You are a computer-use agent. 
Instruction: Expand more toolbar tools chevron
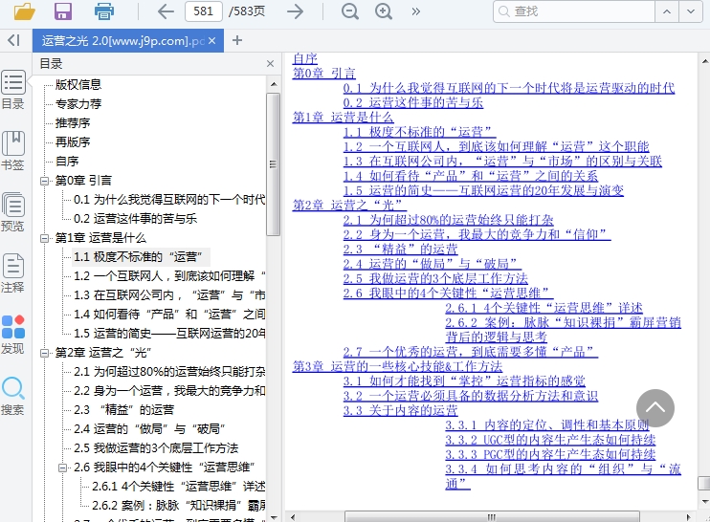pyautogui.click(x=415, y=11)
